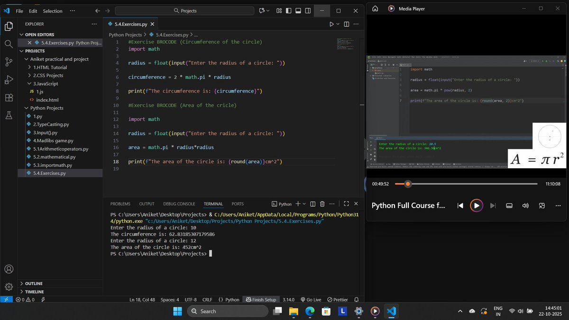
Task: Split the terminal panel
Action: (313, 204)
